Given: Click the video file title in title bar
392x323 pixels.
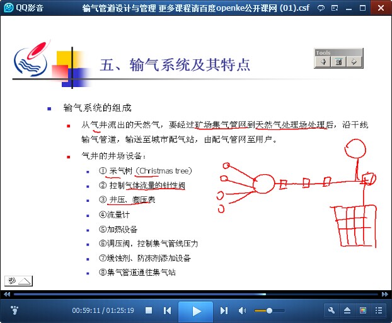Looking at the screenshot, I should tap(196, 8).
